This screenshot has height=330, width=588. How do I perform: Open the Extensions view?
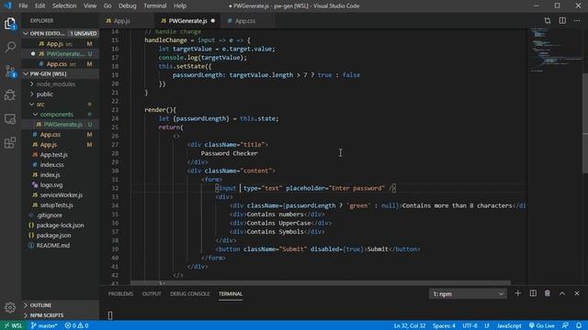(10, 143)
